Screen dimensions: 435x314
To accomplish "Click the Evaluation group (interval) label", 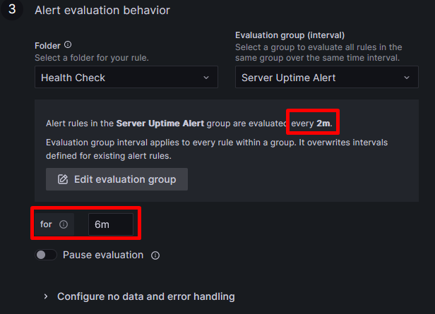I will click(x=290, y=35).
